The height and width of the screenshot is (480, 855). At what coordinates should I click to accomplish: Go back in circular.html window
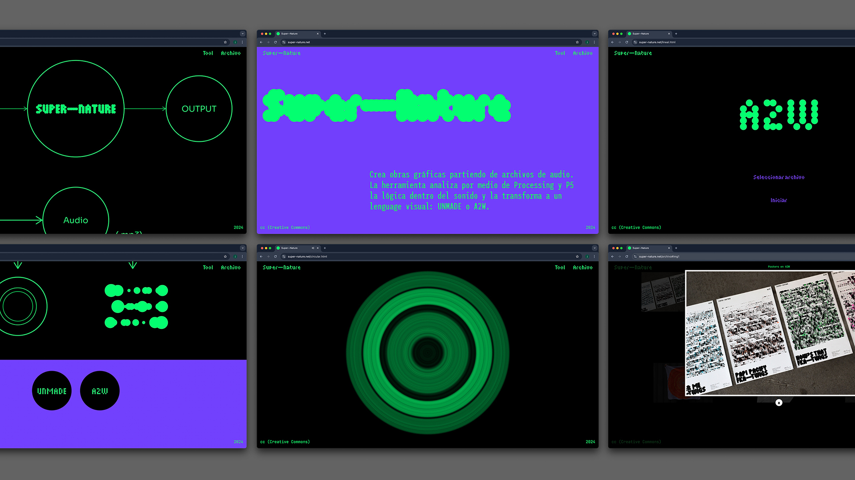(x=261, y=256)
